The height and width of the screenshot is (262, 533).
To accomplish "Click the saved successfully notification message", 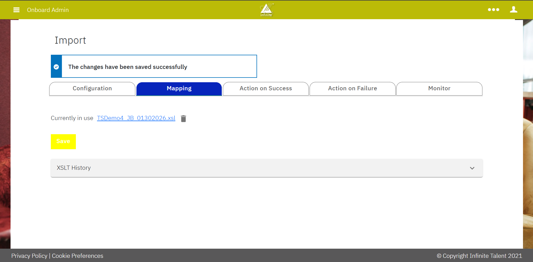I will (128, 67).
